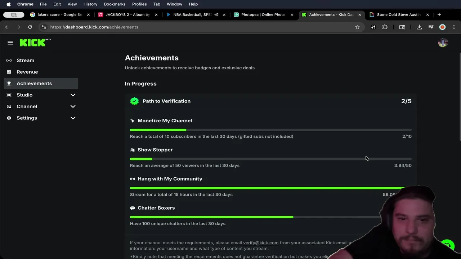
Task: Bookmark this page with the star
Action: coord(357,27)
